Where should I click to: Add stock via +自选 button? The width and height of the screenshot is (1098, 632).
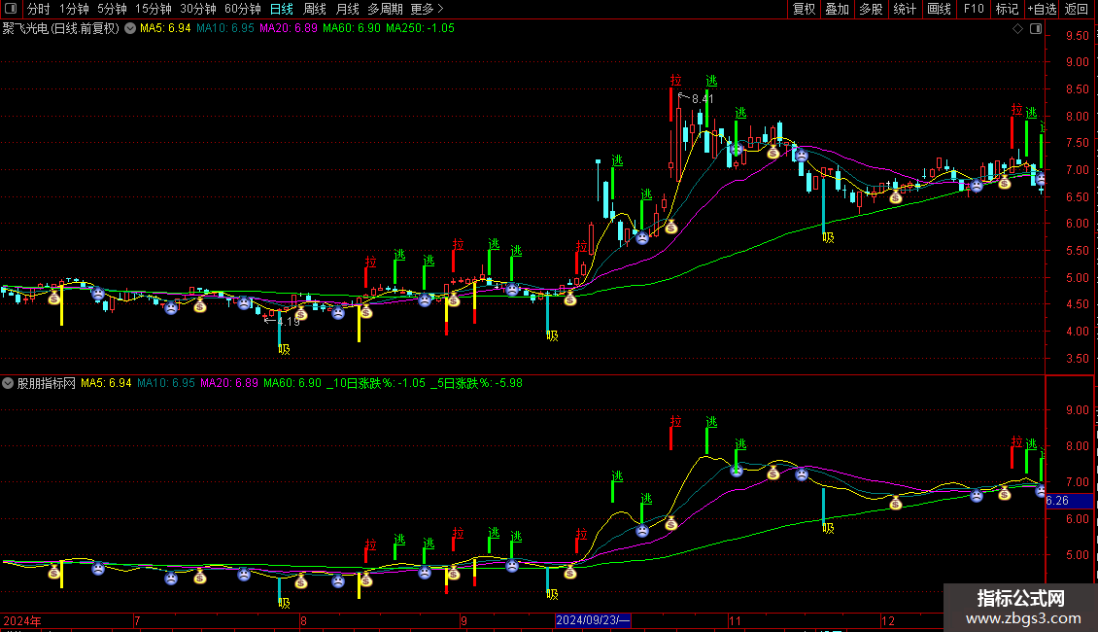coord(1042,9)
